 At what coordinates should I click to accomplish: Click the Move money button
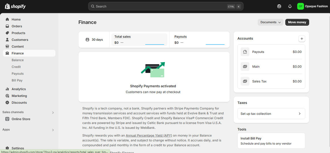point(297,22)
